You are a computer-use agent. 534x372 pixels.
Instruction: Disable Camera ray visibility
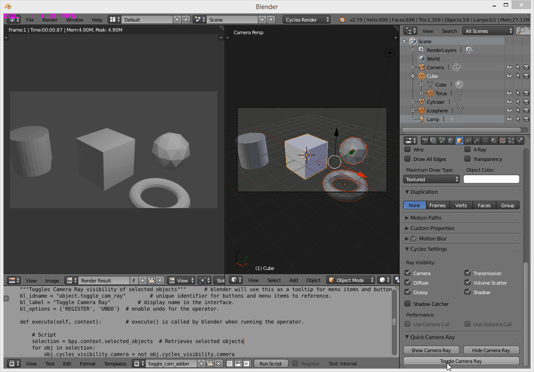[407, 273]
